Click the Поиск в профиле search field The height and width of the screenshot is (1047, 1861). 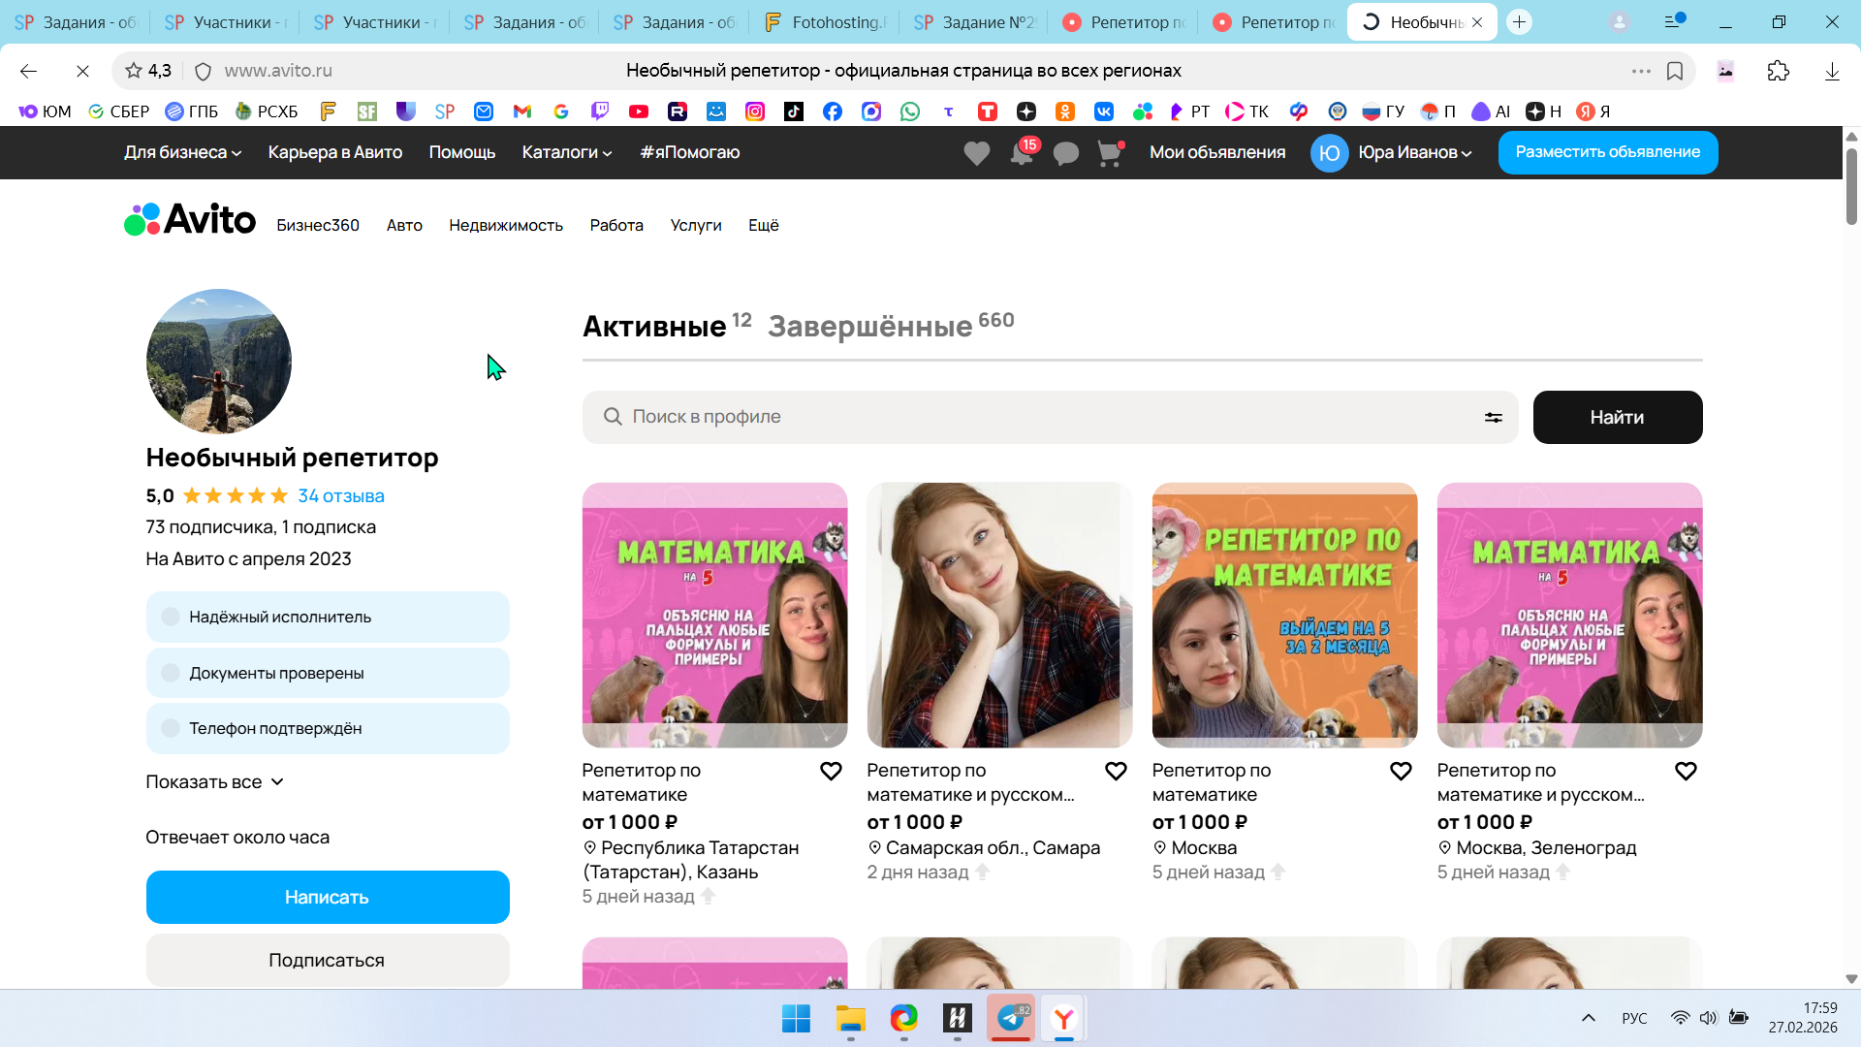point(1047,417)
